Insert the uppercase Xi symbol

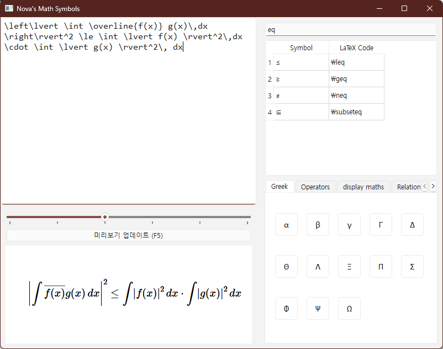(349, 267)
